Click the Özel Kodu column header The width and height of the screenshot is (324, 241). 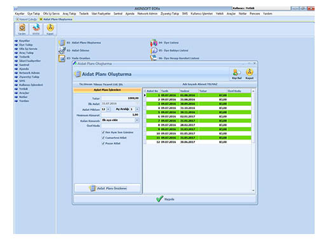239,91
